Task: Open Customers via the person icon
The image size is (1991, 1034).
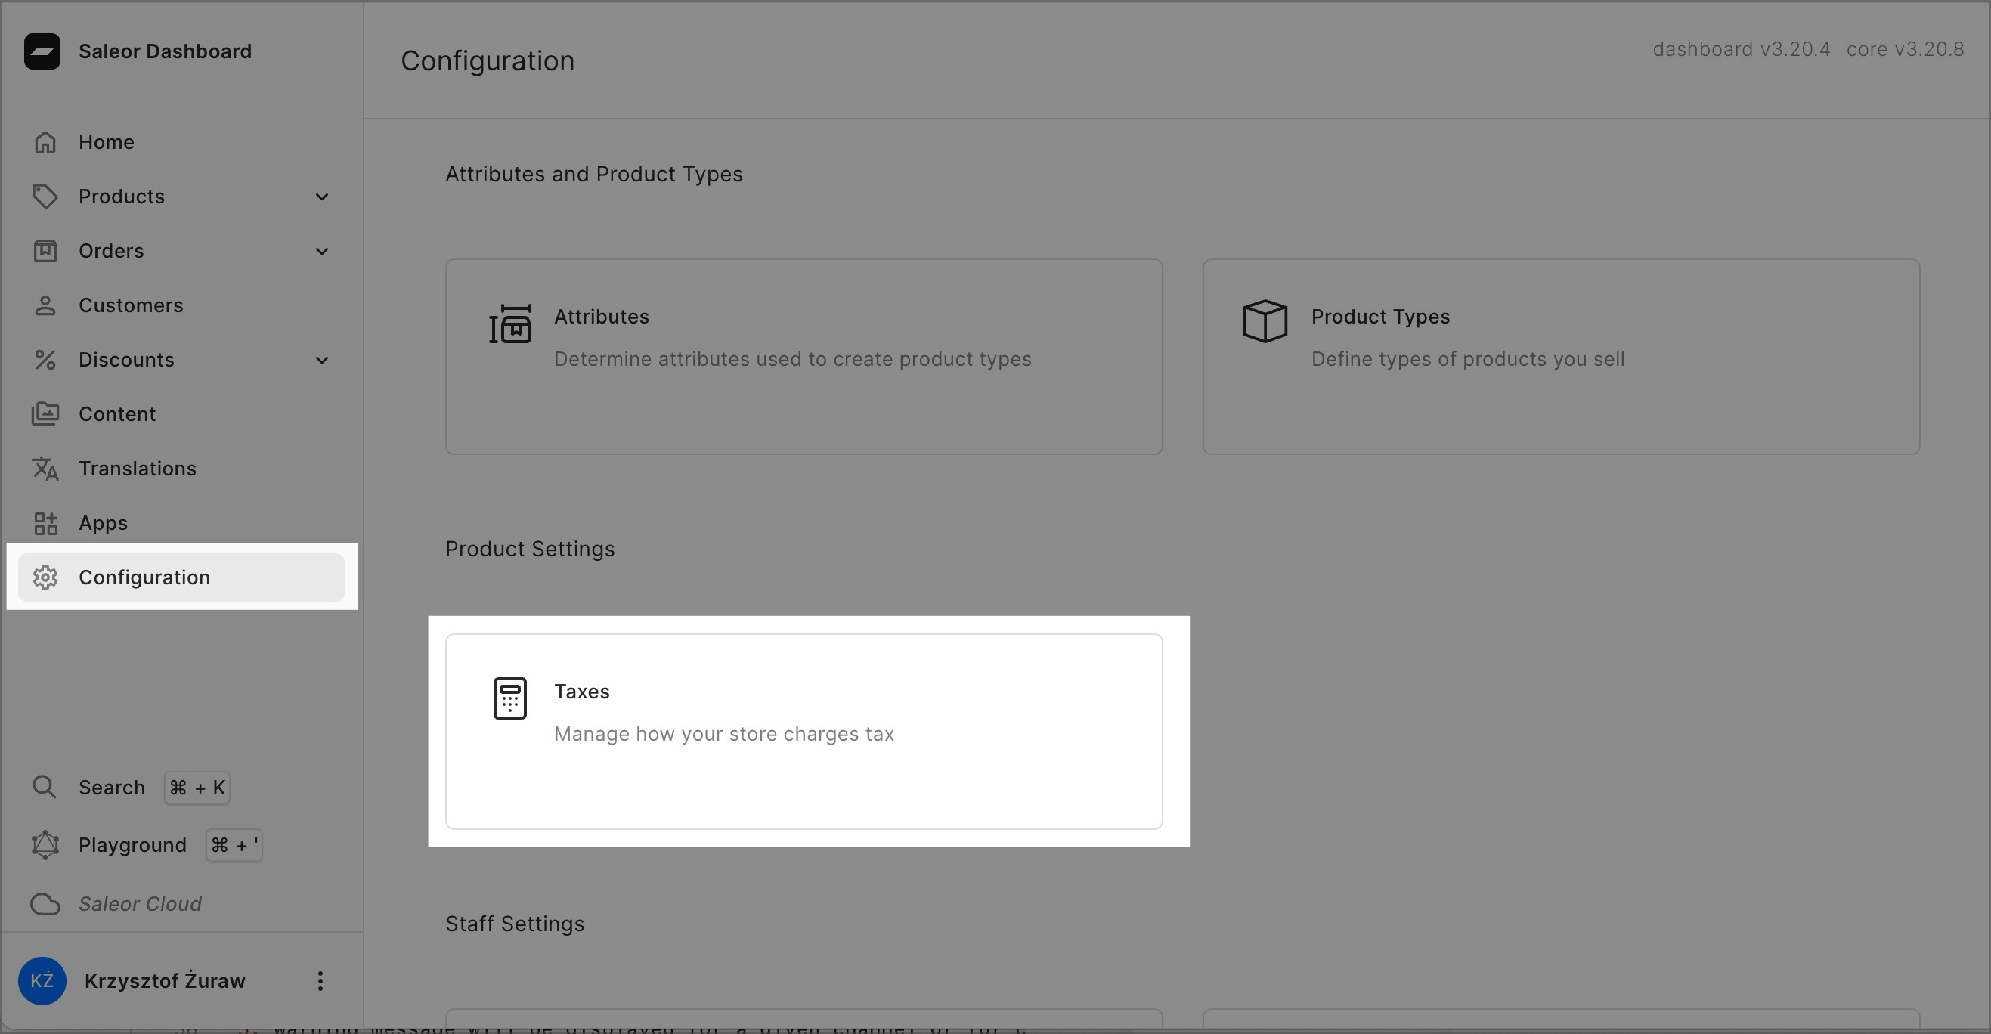Action: [45, 305]
